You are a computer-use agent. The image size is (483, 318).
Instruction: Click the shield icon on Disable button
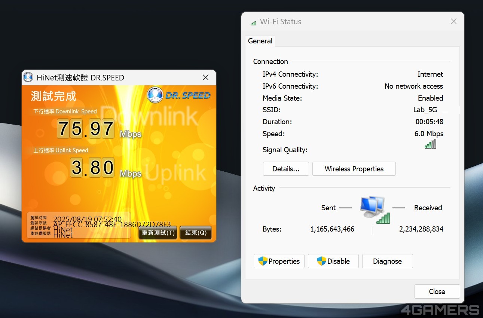(322, 261)
